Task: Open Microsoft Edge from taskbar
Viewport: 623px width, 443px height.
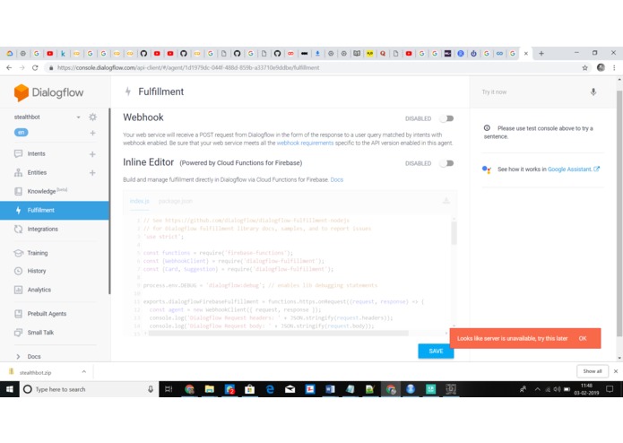Action: pos(270,389)
